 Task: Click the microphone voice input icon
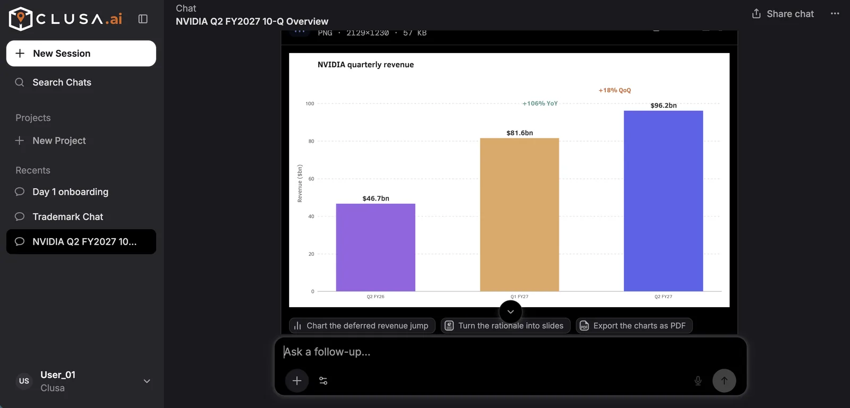pyautogui.click(x=698, y=381)
